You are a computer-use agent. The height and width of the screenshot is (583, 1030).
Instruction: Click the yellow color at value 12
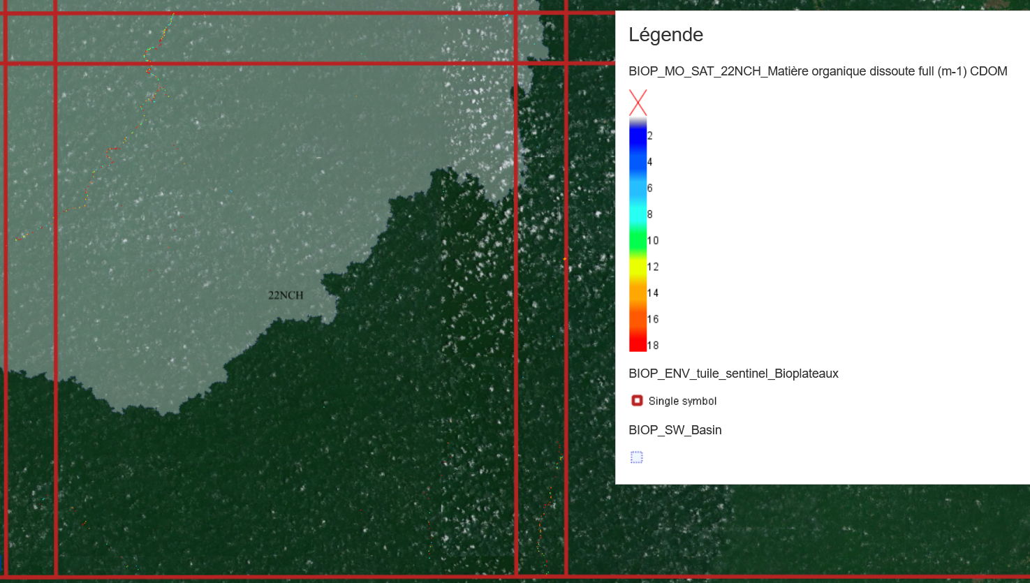click(x=638, y=267)
